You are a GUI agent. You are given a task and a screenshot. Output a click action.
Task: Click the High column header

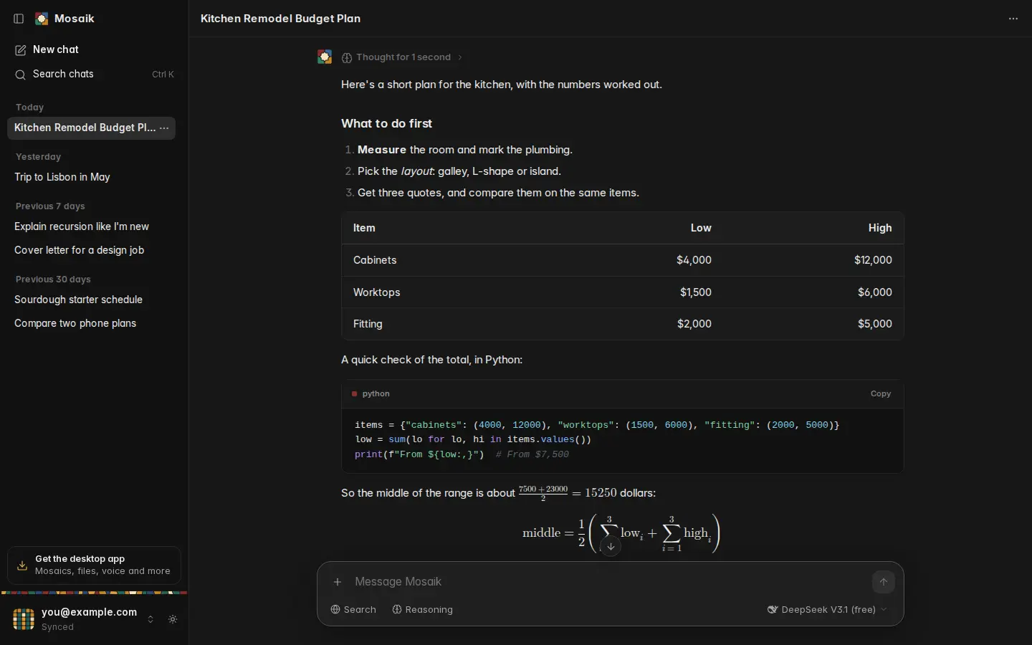coord(880,228)
